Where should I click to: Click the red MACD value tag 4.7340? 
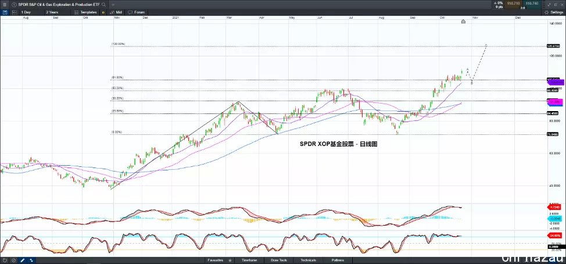pyautogui.click(x=554, y=207)
